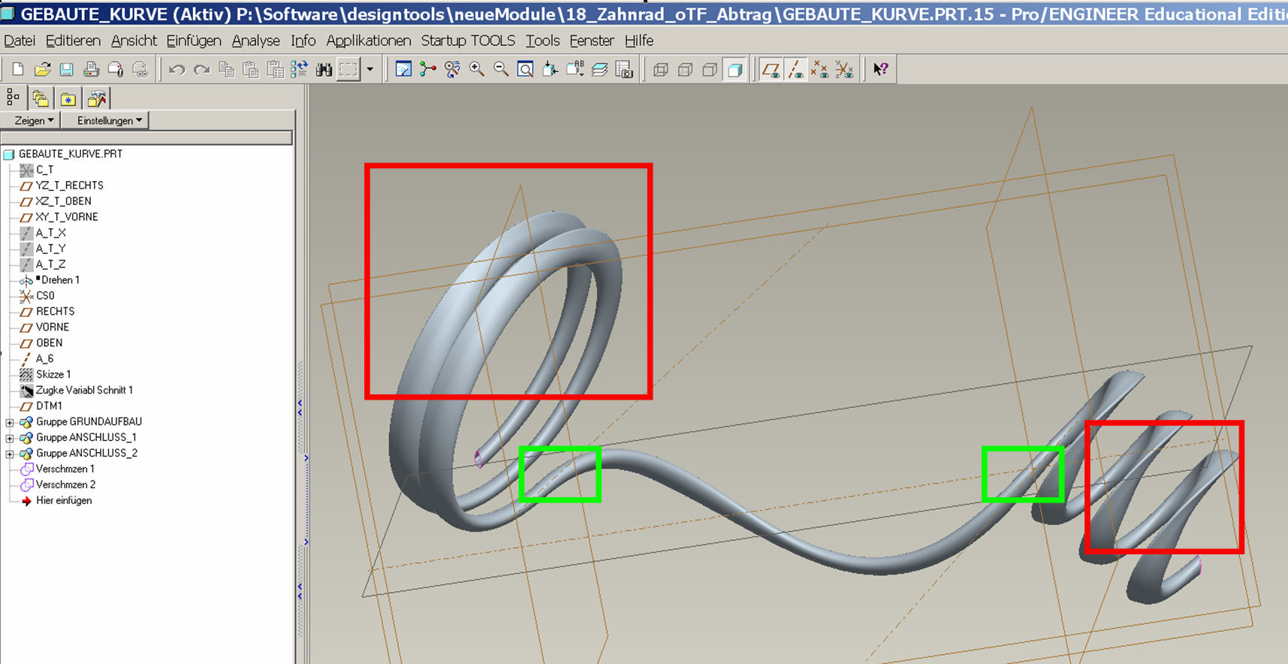Select the CS0 coordinate system
This screenshot has width=1288, height=664.
tap(45, 296)
